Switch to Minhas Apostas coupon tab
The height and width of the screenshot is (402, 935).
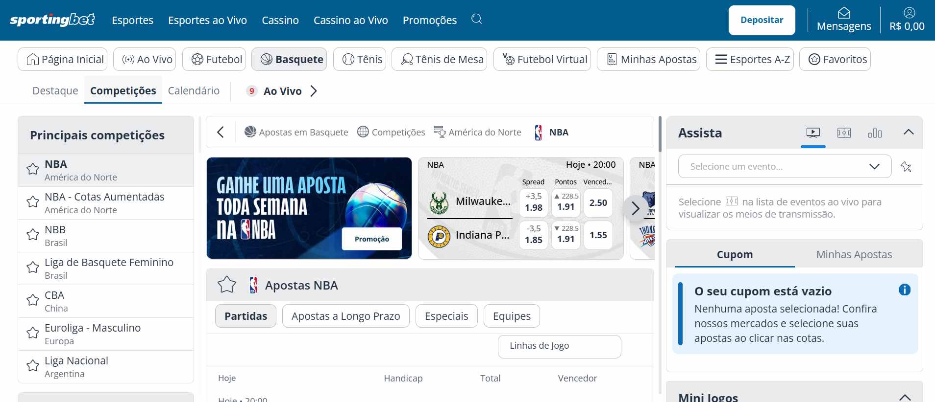tap(854, 254)
